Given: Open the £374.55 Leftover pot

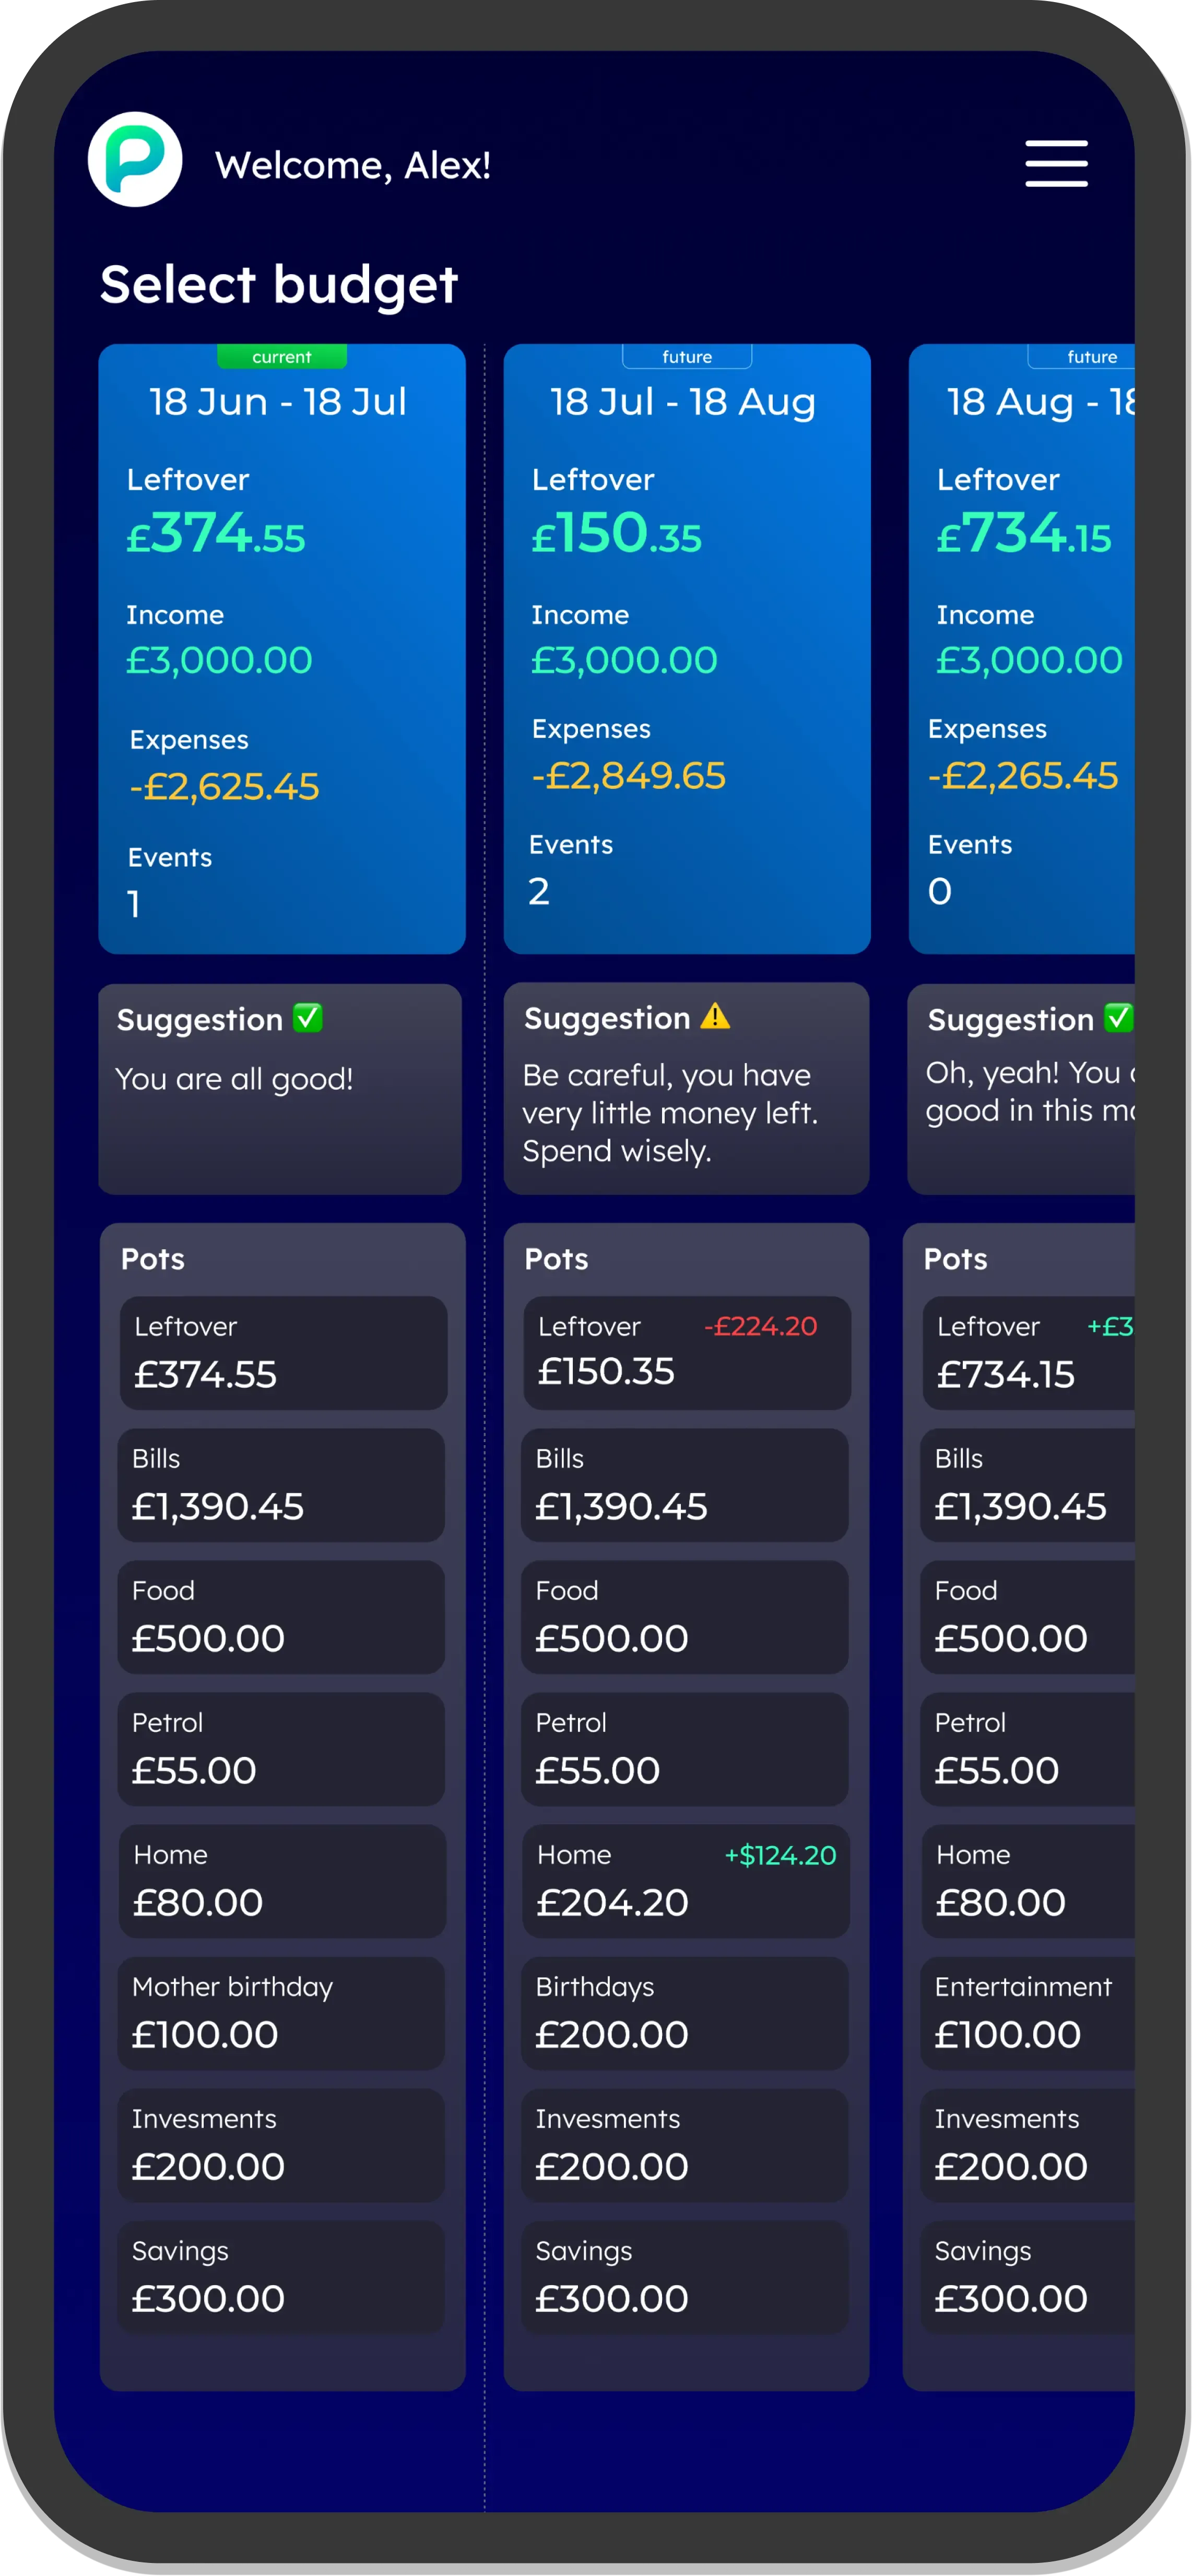Looking at the screenshot, I should coord(283,1353).
